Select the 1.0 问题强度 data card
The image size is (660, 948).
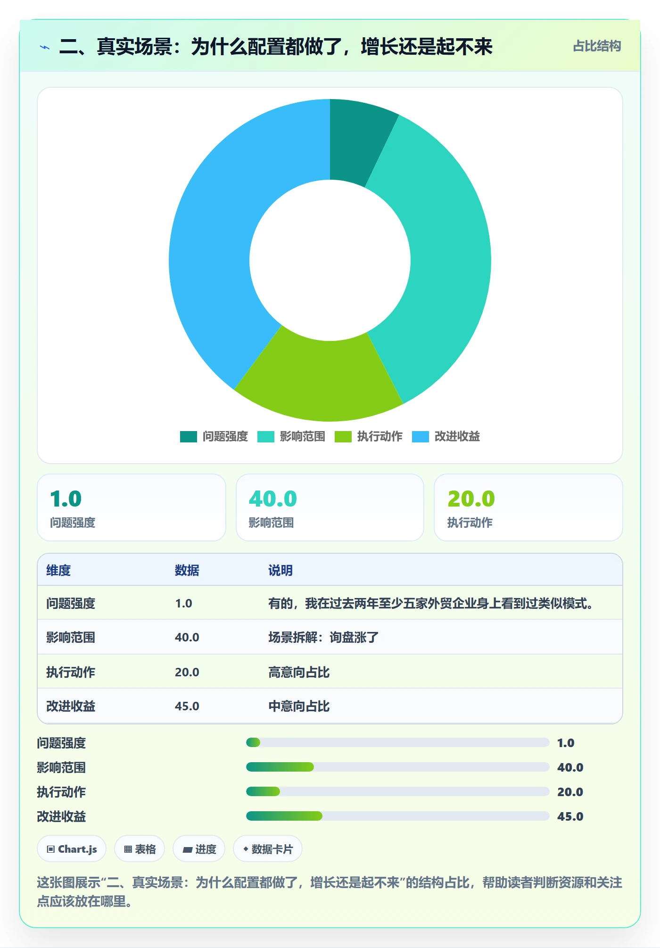click(132, 507)
